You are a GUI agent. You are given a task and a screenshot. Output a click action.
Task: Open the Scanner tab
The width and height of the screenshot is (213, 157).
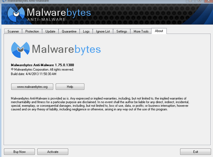[13, 31]
